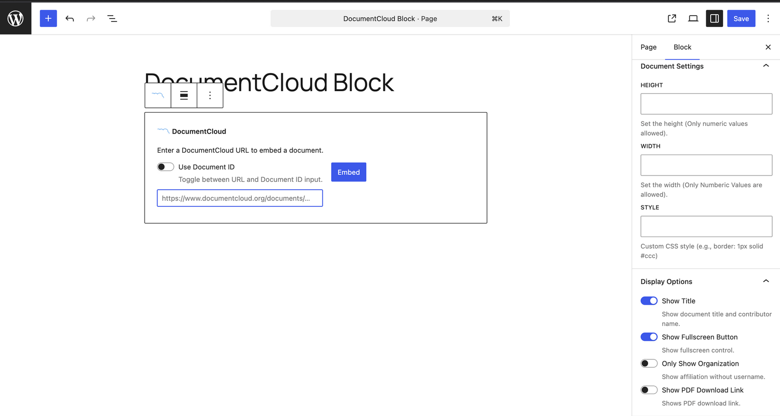The height and width of the screenshot is (416, 780).
Task: Enable Show PDF Download Link toggle
Action: coord(649,390)
